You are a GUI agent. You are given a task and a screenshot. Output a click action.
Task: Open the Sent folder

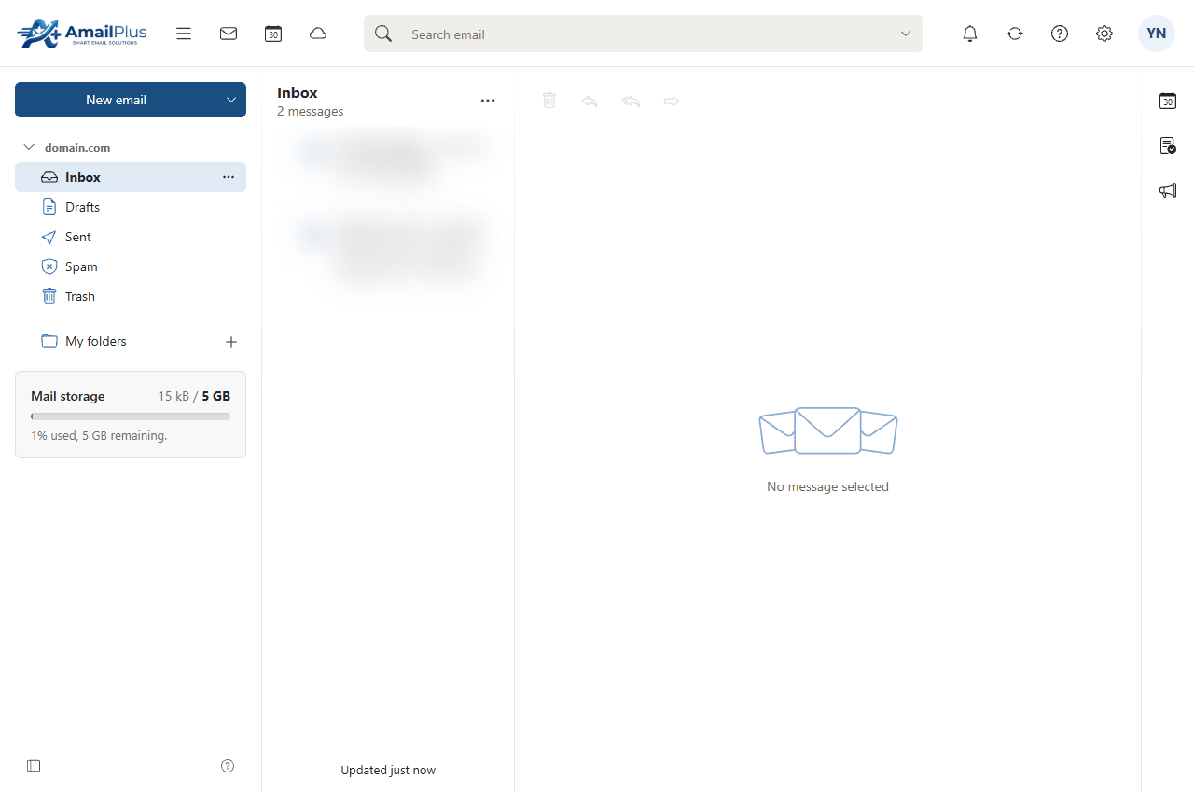[131, 237]
